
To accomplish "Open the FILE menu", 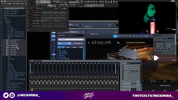I will point(3,4).
